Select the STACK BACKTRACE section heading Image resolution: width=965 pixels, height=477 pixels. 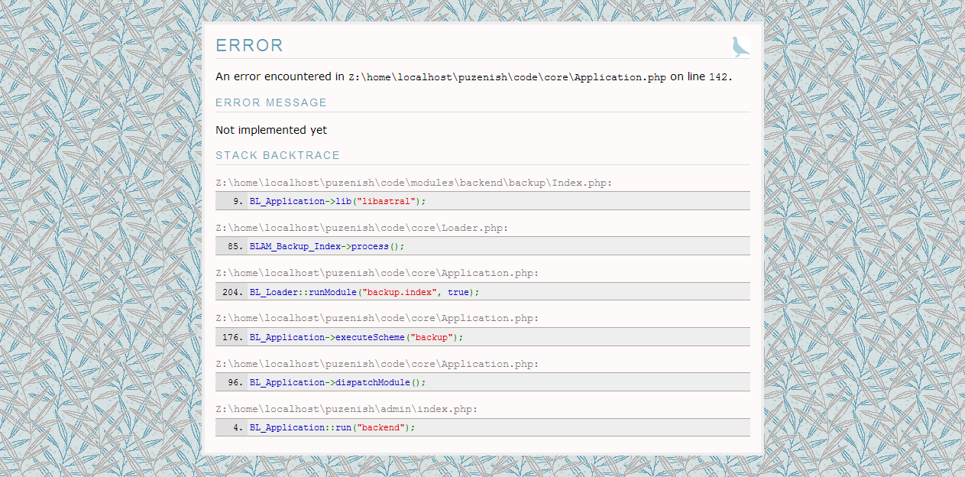[x=277, y=155]
